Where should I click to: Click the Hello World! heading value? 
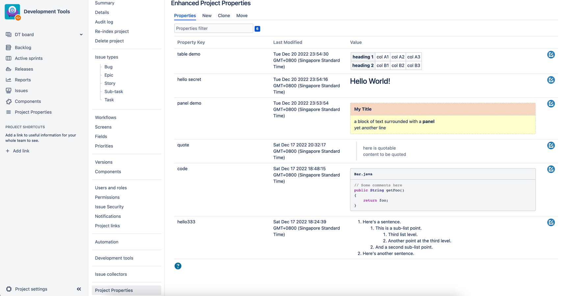click(x=370, y=81)
